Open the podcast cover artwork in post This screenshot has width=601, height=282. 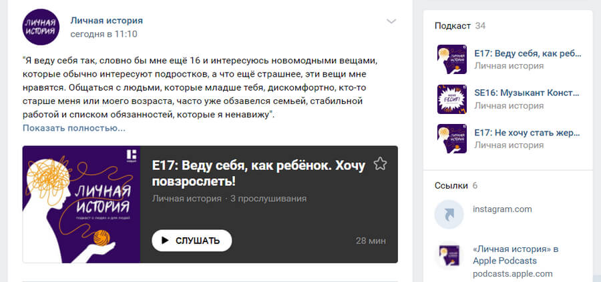coord(81,205)
